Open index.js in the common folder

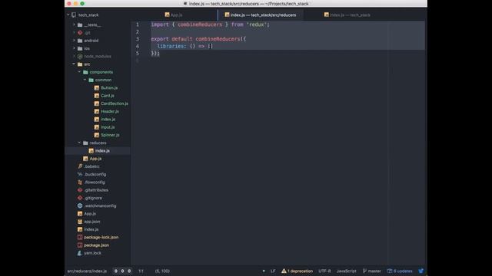(x=108, y=120)
